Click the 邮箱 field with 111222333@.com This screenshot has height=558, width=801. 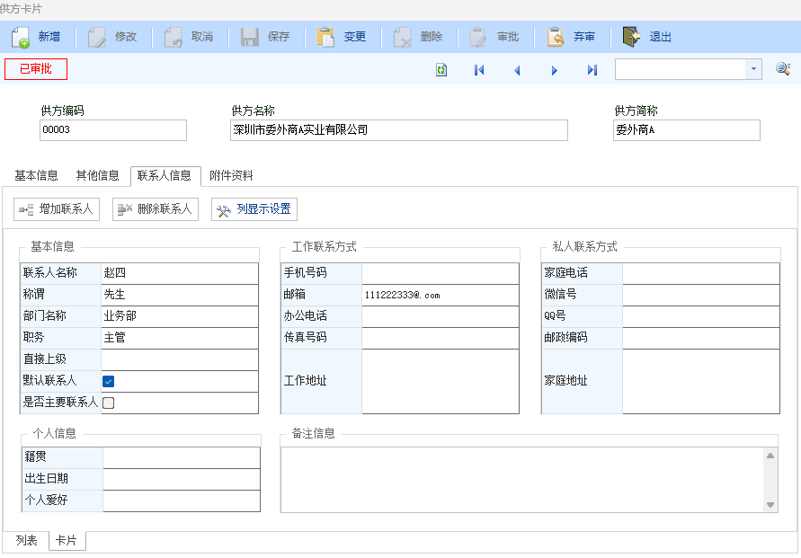coord(440,295)
